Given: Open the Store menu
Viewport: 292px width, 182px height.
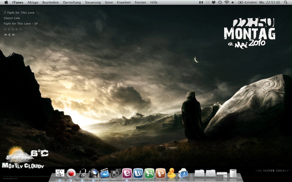Looking at the screenshot, I should (x=109, y=2).
